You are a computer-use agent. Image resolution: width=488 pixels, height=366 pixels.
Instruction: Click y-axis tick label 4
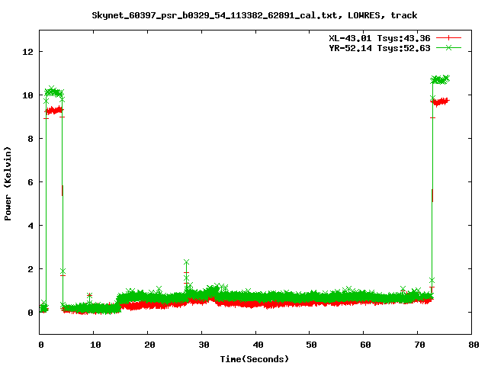pos(30,226)
